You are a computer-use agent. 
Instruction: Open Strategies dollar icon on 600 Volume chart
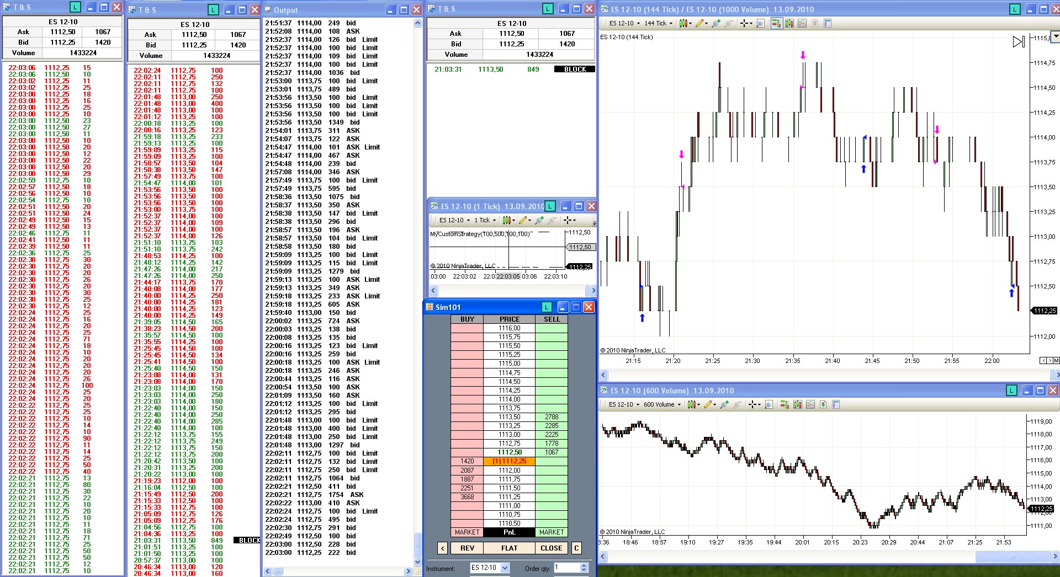click(x=823, y=404)
